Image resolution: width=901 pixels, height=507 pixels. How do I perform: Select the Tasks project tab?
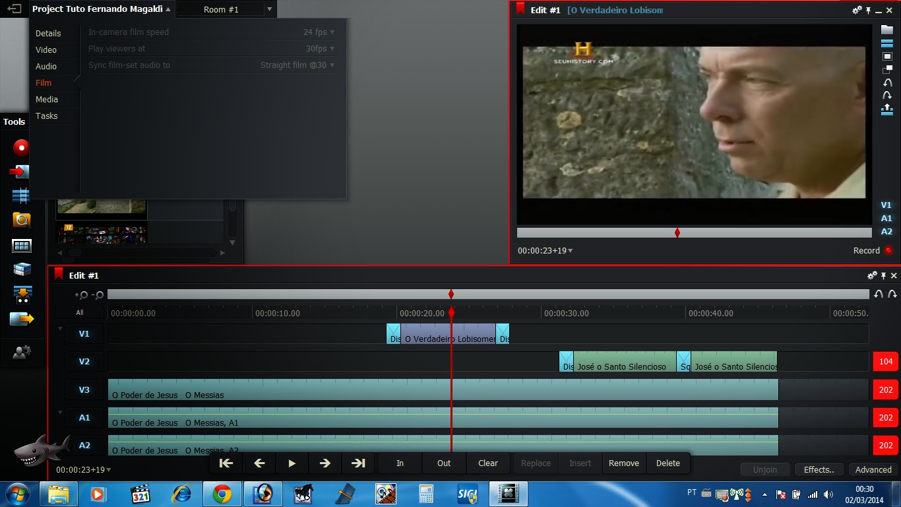(x=47, y=116)
